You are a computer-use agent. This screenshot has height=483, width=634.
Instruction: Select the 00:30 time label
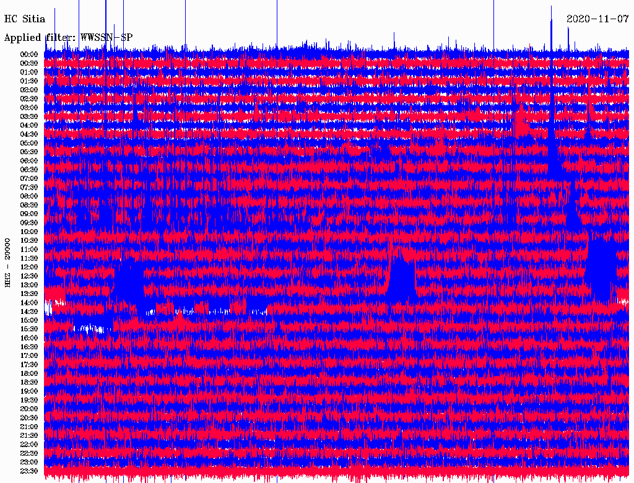tap(29, 64)
